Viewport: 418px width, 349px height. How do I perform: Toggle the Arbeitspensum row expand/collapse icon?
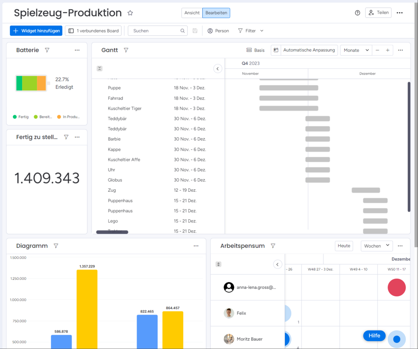pos(218,264)
